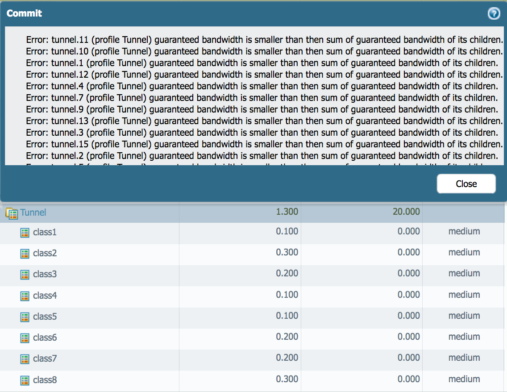Click the class4 table icon
This screenshot has height=392, width=507.
(25, 296)
